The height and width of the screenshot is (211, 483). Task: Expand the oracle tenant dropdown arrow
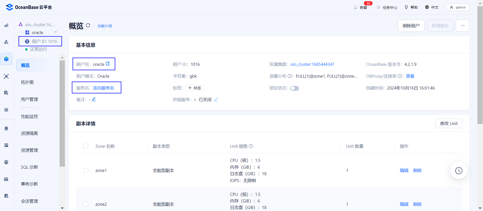click(56, 32)
